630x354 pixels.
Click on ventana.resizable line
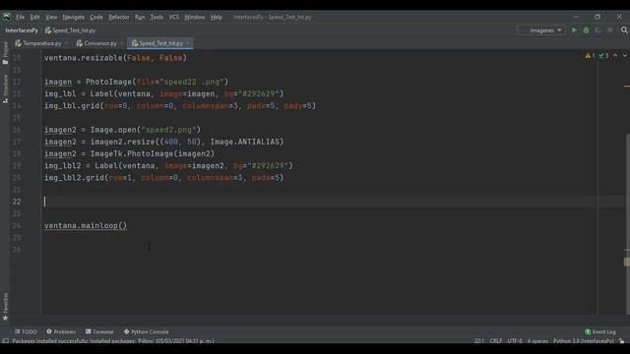tap(115, 58)
